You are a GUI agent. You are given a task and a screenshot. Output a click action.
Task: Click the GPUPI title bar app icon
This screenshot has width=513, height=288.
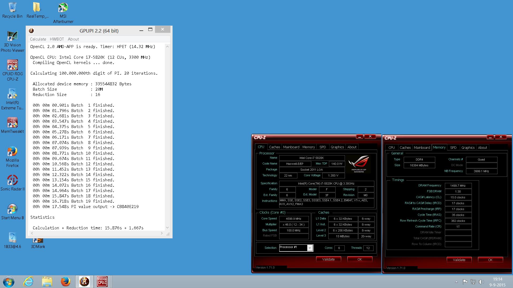[31, 31]
